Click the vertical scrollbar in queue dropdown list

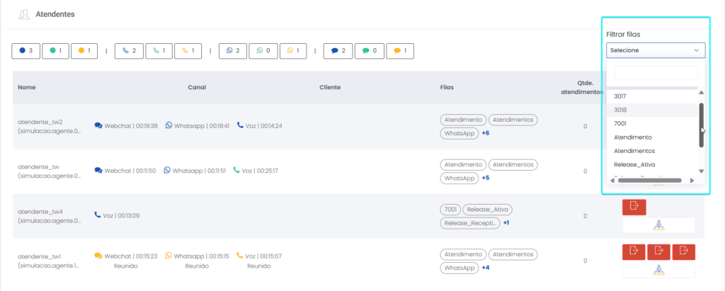coord(701,125)
